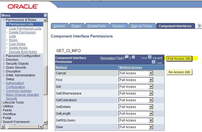Image resolution: width=202 pixels, height=132 pixels.
Task: Open GetCollections method access dropdown
Action: [151, 100]
